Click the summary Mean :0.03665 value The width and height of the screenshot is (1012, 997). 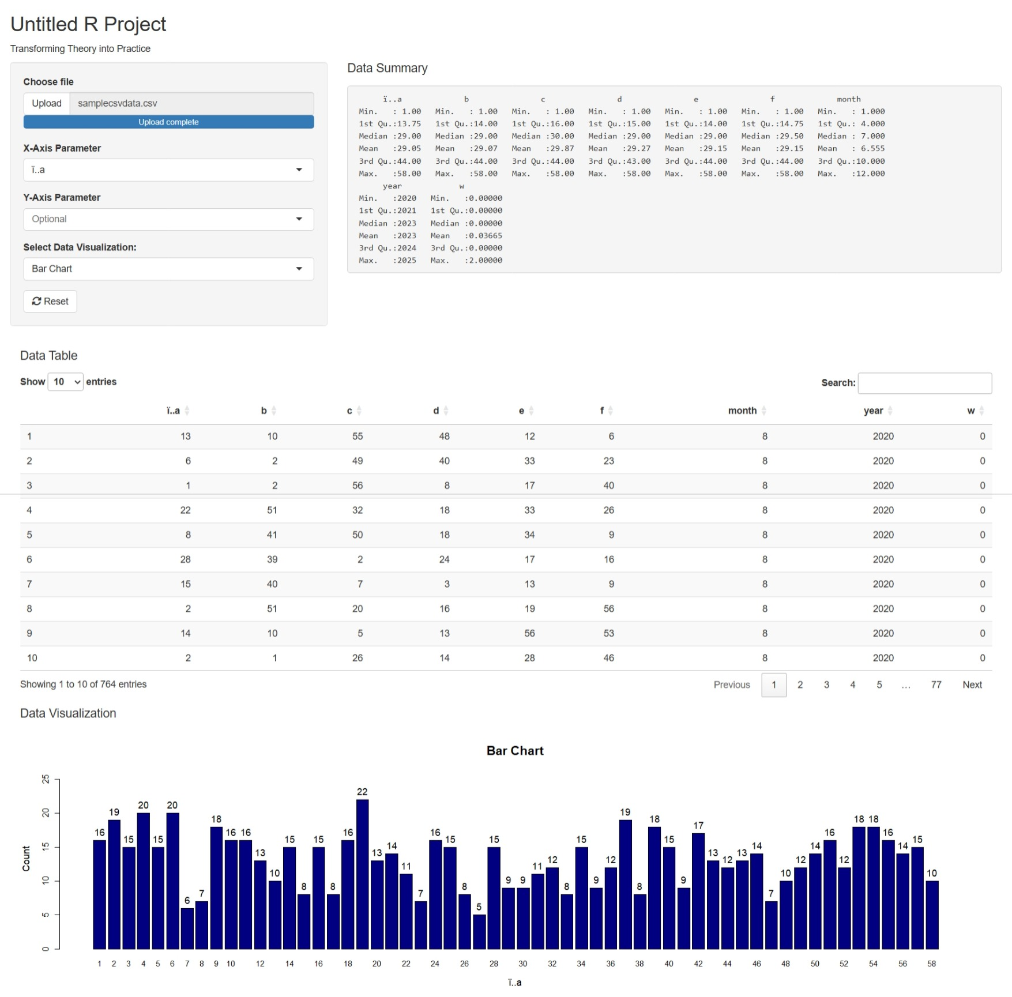pos(466,236)
